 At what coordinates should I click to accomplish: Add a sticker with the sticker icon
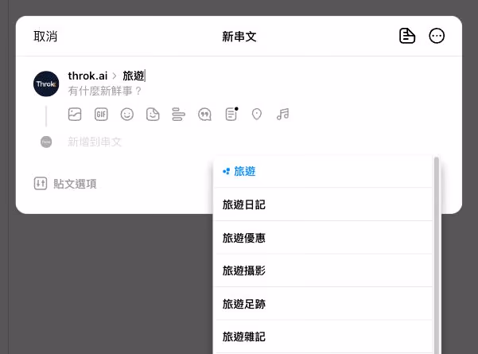click(153, 115)
